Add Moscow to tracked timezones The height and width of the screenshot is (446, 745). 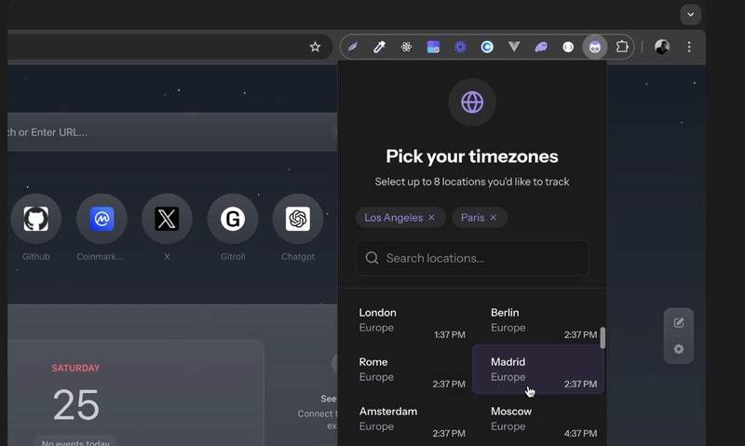[537, 419]
